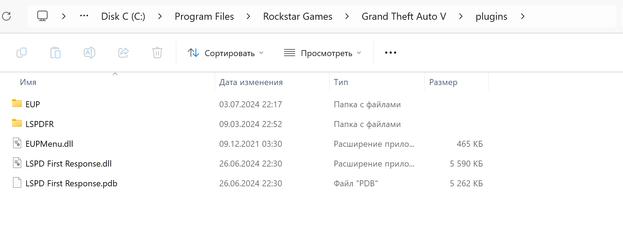Open the Сортировать dropdown
Screen dimensions: 623x235
coord(226,53)
